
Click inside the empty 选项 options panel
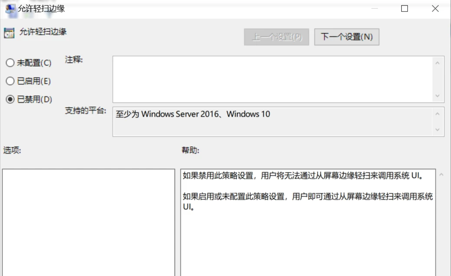(x=88, y=222)
